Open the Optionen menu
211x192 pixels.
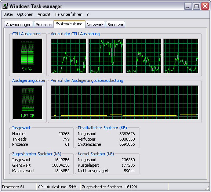[25, 14]
